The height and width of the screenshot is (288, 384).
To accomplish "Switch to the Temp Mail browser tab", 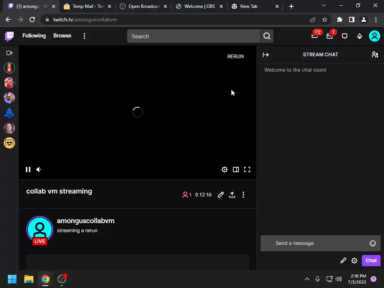I will coord(87,6).
